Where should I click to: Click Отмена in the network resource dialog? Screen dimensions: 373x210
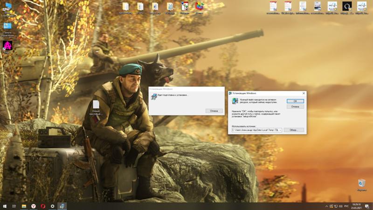pyautogui.click(x=295, y=107)
